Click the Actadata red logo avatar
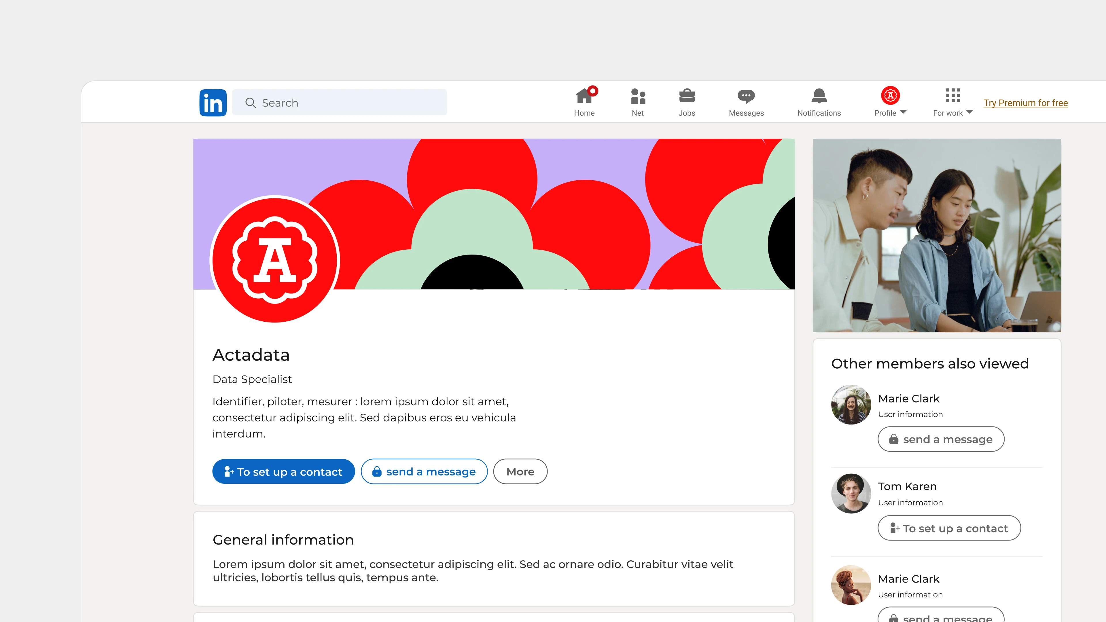 pyautogui.click(x=275, y=260)
